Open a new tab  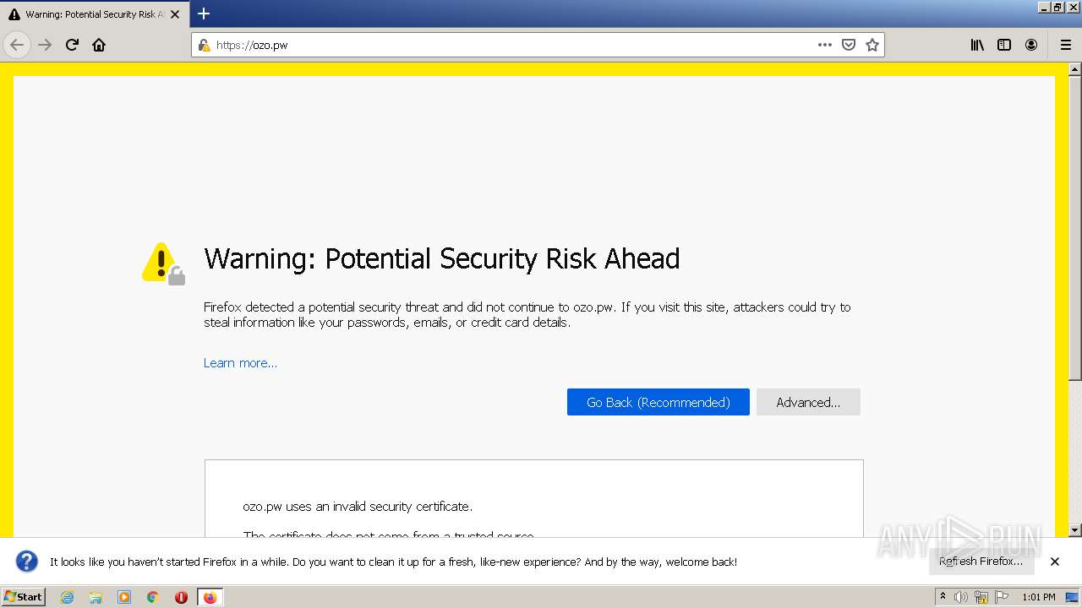coord(204,14)
